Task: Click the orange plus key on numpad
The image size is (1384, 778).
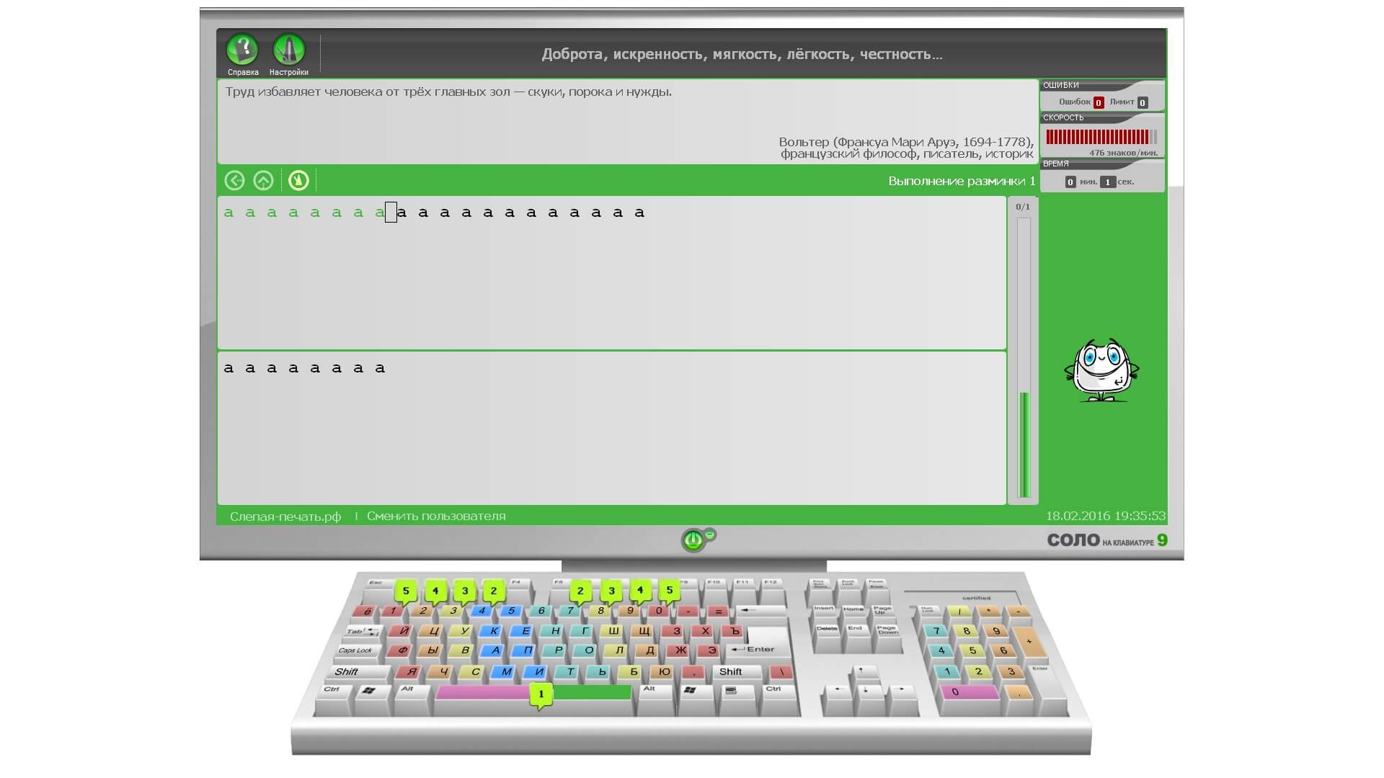Action: [1029, 640]
